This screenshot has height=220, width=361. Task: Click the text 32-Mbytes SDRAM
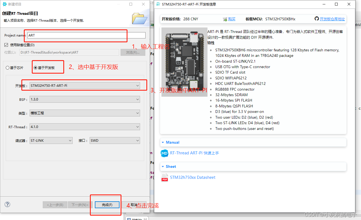(x=231, y=95)
